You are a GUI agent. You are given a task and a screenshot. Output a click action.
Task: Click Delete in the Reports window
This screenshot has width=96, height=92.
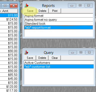(42, 11)
